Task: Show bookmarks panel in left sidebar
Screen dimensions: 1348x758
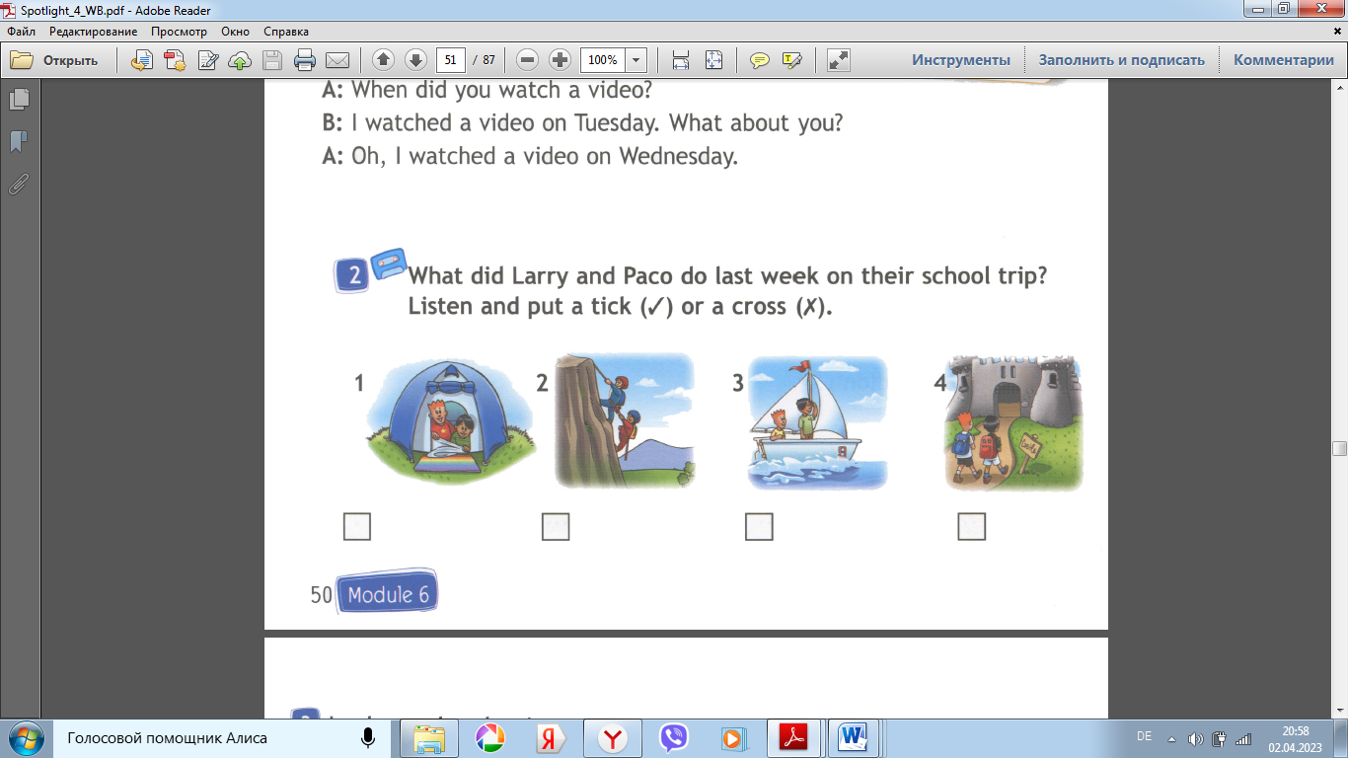Action: point(19,142)
